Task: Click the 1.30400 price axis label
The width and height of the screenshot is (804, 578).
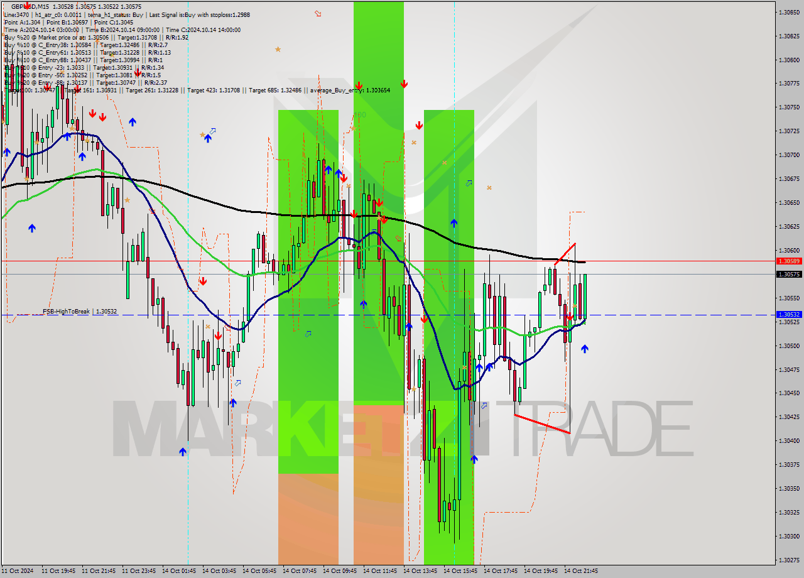Action: click(x=788, y=440)
